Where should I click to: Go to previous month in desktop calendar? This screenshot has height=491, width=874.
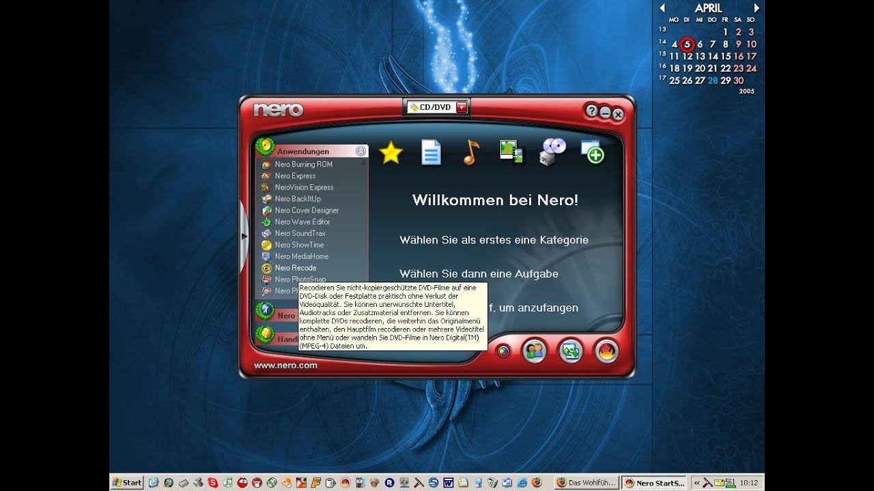(662, 8)
